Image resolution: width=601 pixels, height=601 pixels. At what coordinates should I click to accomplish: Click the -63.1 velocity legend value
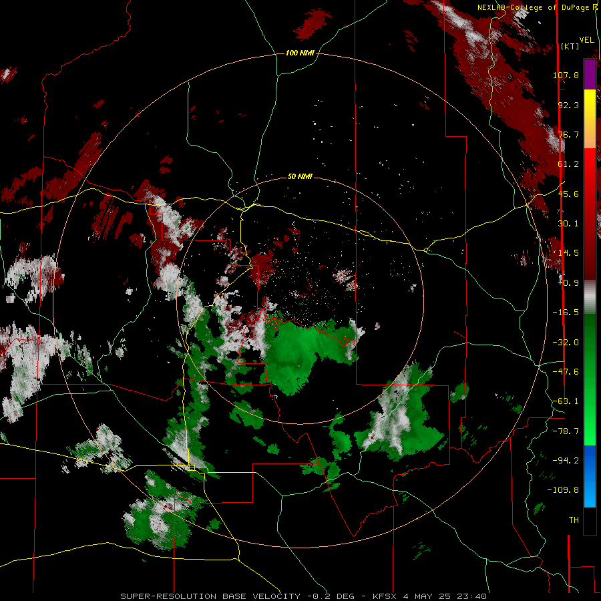click(x=566, y=401)
